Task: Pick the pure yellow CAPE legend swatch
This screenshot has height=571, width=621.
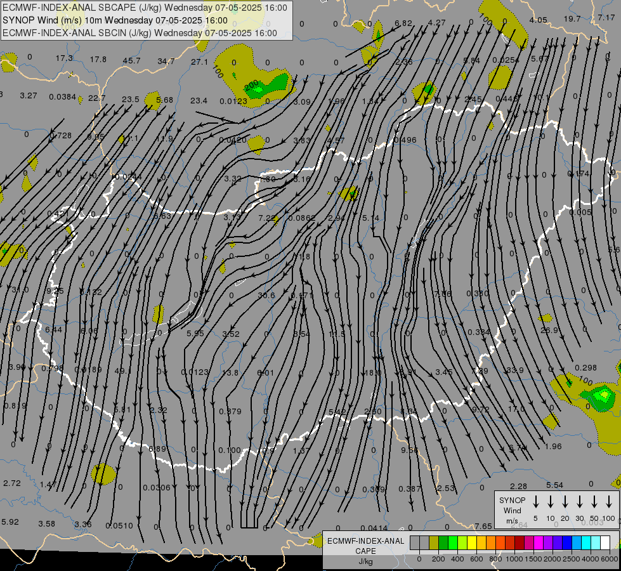Action: (472, 542)
